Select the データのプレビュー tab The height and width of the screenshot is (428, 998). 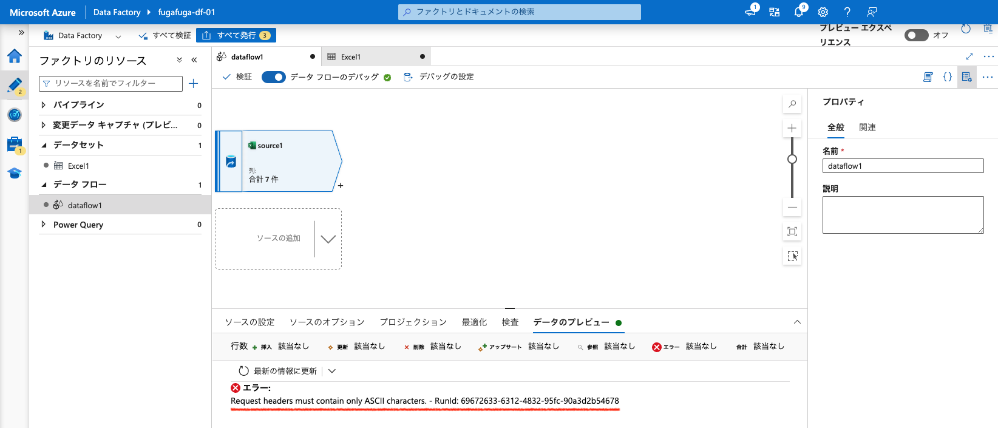(577, 322)
